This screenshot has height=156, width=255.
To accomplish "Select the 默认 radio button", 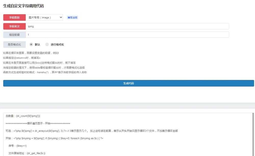I will pos(31,44).
